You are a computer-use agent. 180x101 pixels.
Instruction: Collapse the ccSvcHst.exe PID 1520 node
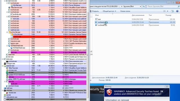(x=7, y=32)
